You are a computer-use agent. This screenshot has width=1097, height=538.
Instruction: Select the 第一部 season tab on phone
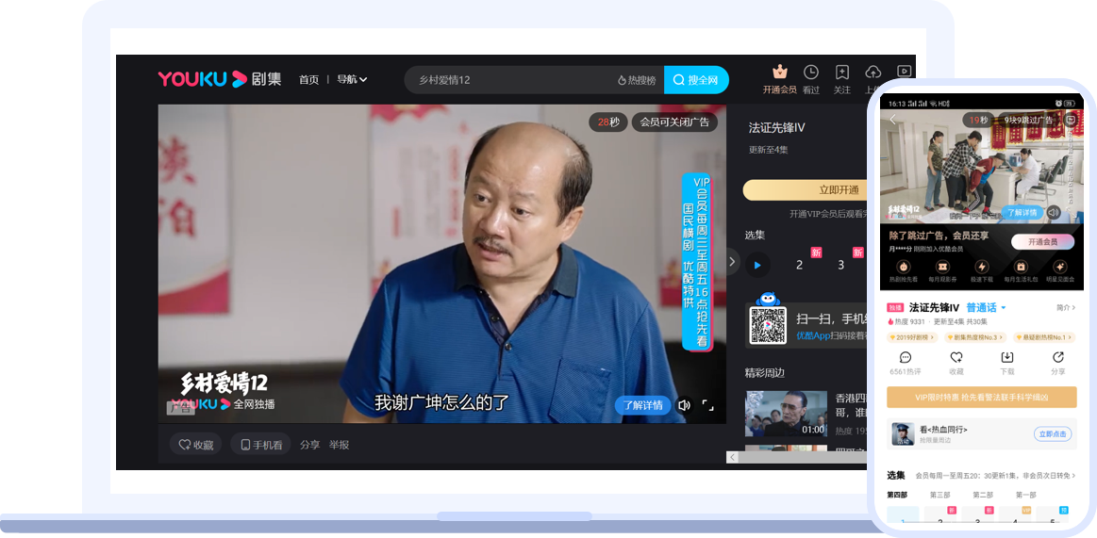[1025, 496]
